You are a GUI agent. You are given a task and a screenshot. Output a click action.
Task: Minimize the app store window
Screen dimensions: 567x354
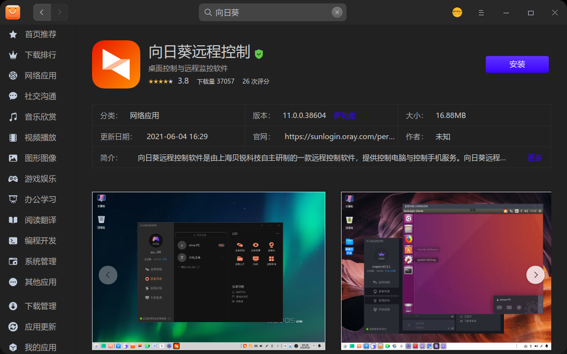[x=506, y=13]
